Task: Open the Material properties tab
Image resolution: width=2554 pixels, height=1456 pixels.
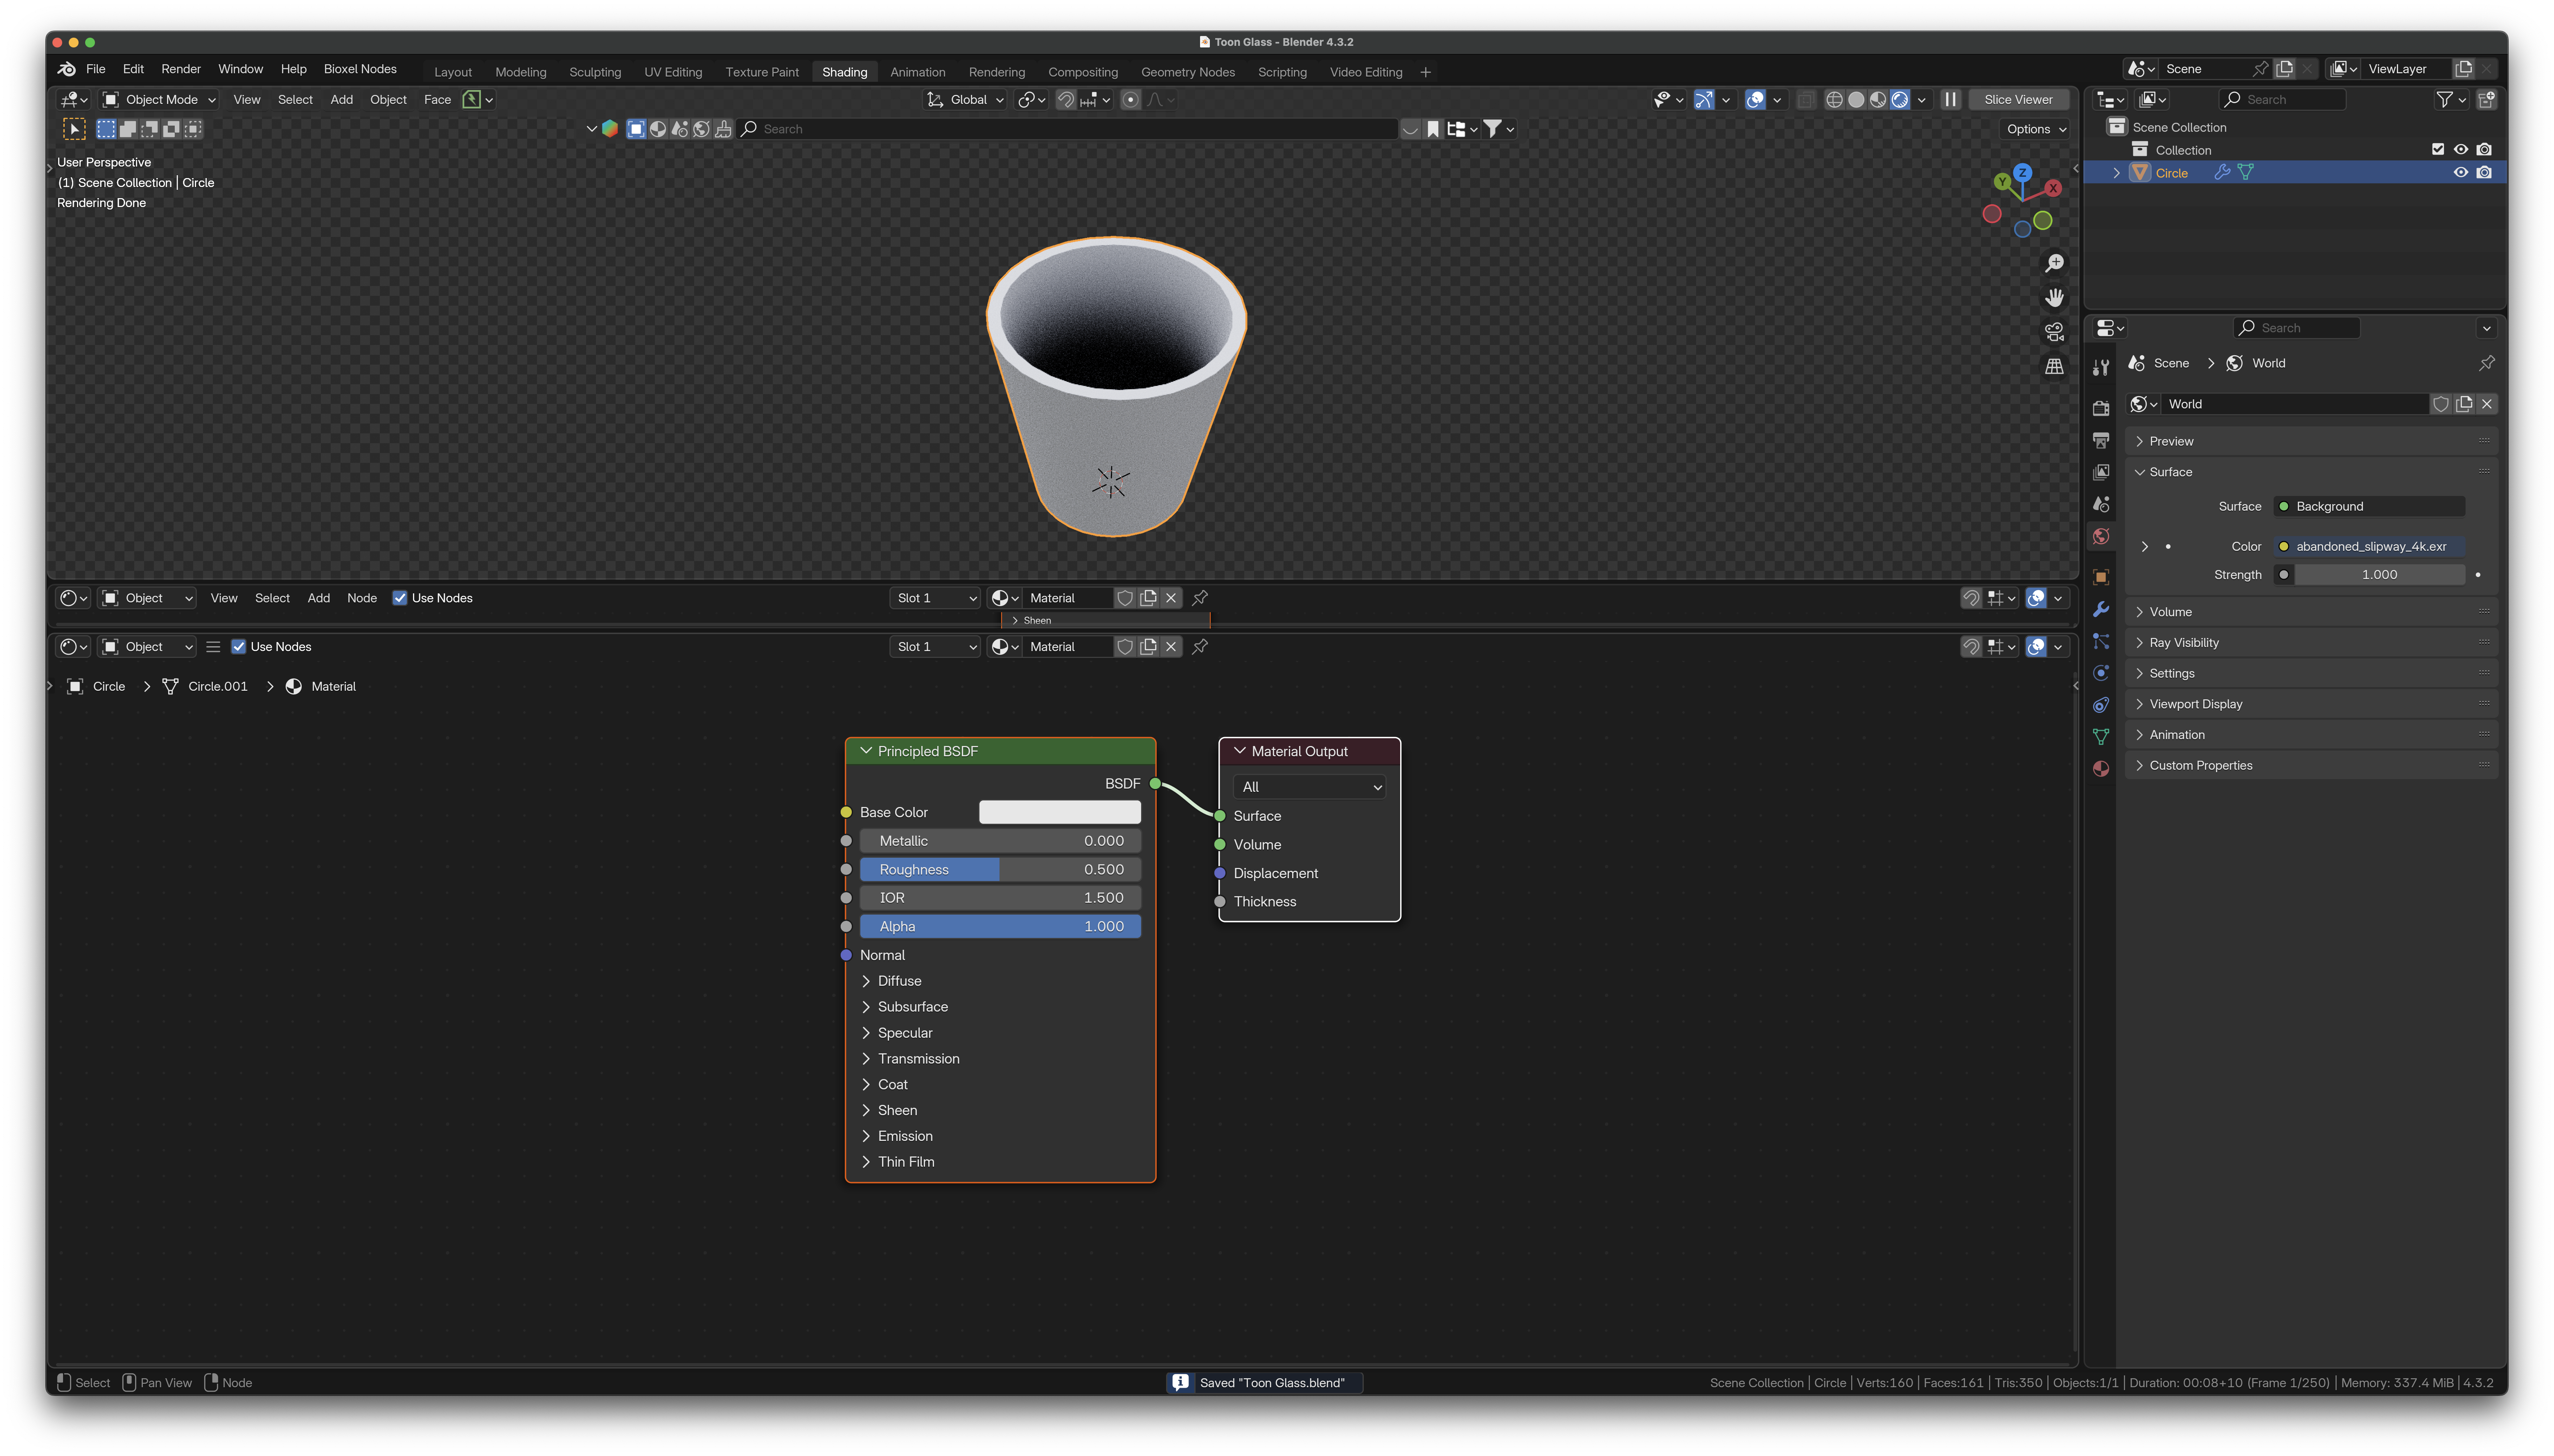Action: (x=2100, y=769)
